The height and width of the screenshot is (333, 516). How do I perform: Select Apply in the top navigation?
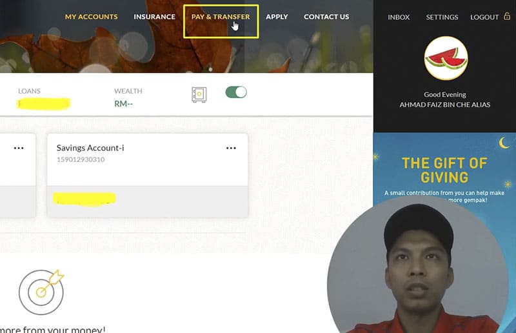click(277, 17)
